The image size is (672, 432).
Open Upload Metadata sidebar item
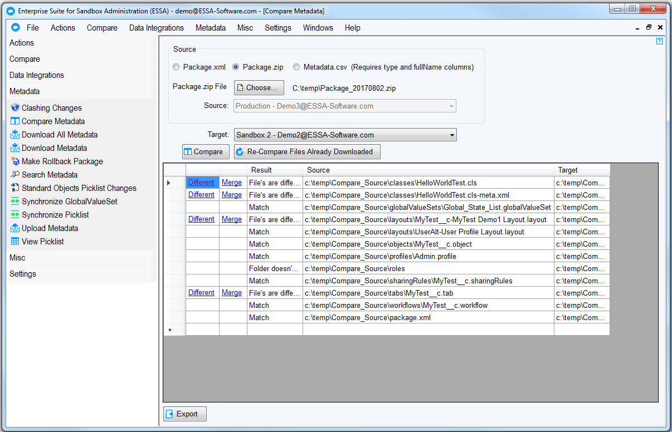[50, 228]
